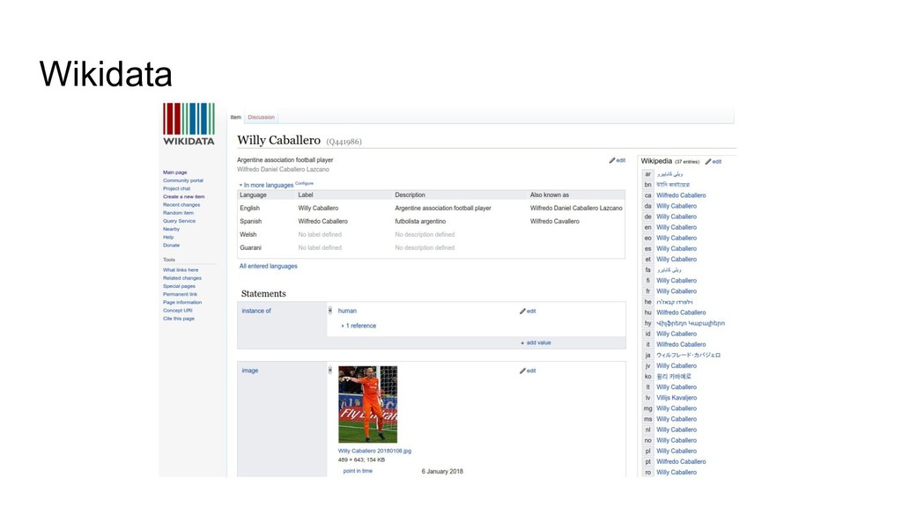
Task: Click add value for instance of
Action: click(x=536, y=342)
